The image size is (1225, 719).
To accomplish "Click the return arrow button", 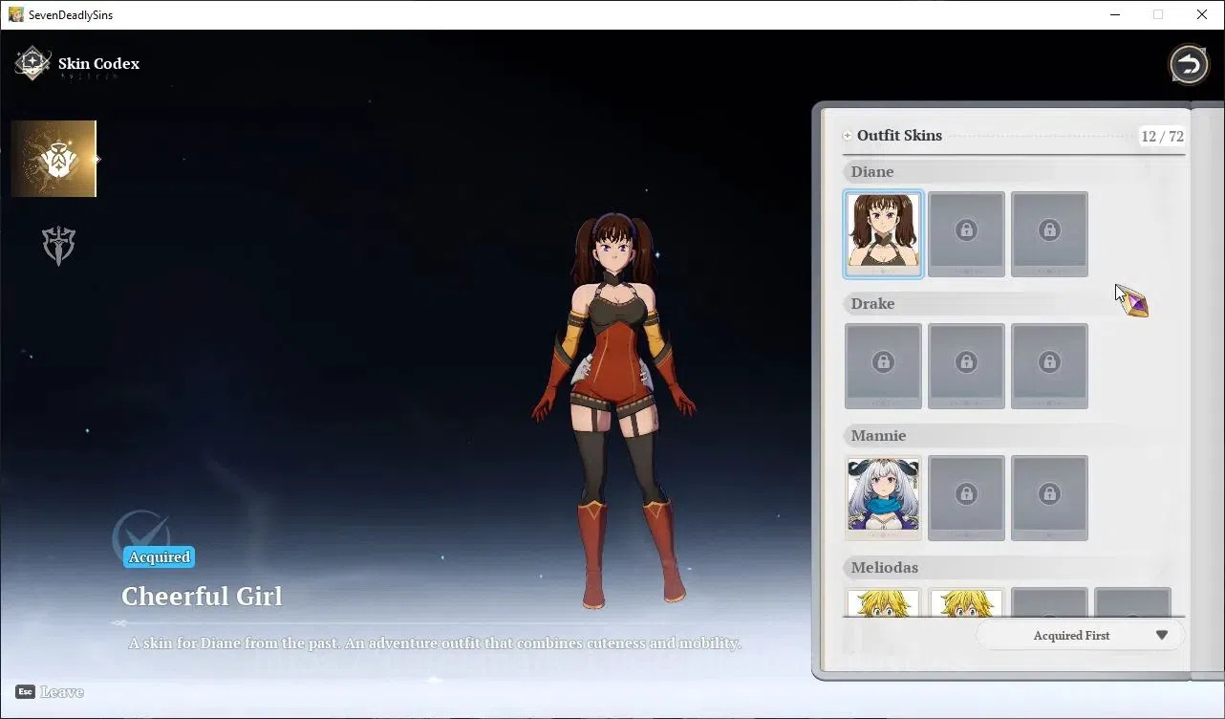I will (x=1189, y=65).
